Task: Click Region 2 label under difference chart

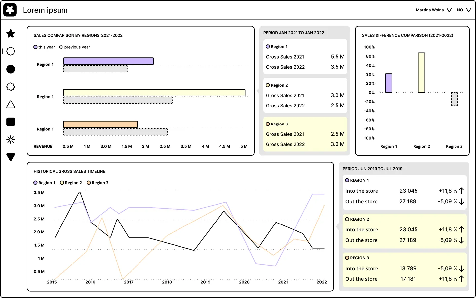Action: tap(421, 146)
